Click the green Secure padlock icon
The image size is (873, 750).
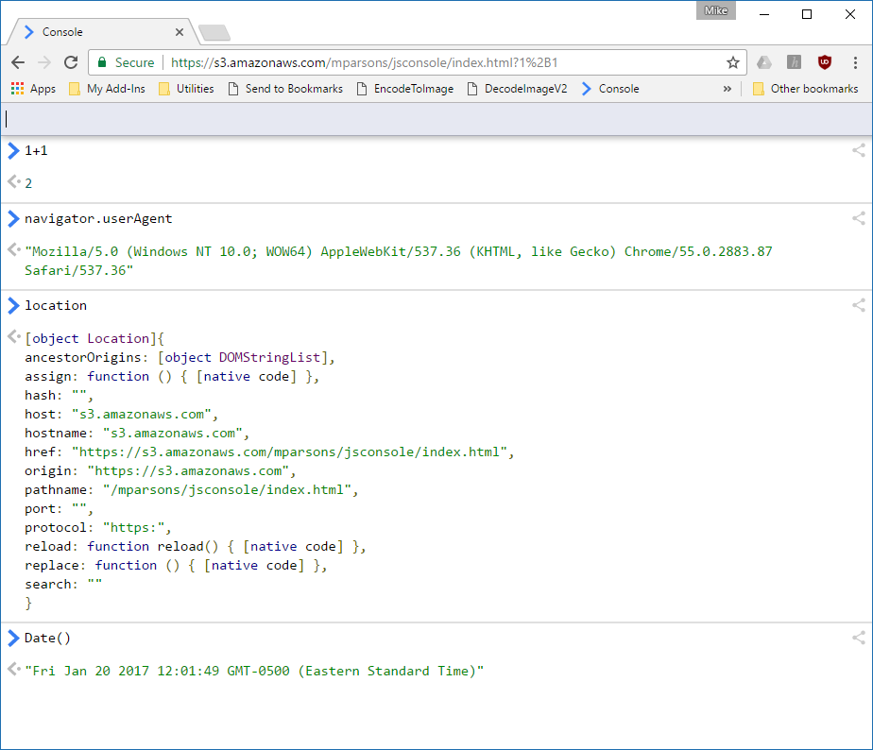click(102, 62)
